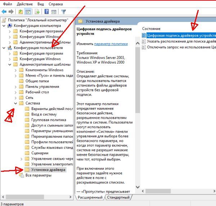Expand Панель управления folder

15,87
